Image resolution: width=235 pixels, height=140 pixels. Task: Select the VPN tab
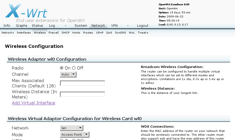114,26
